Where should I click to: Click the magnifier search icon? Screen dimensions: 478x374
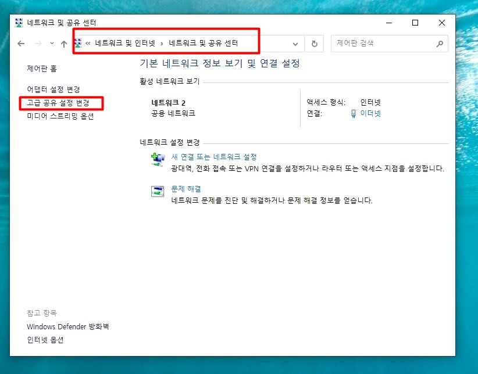(440, 44)
